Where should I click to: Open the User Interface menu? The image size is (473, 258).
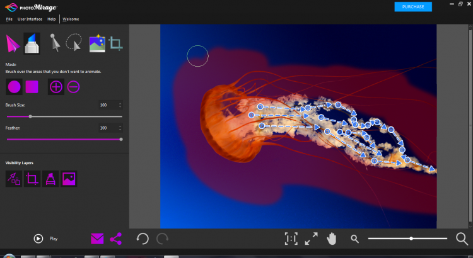30,19
